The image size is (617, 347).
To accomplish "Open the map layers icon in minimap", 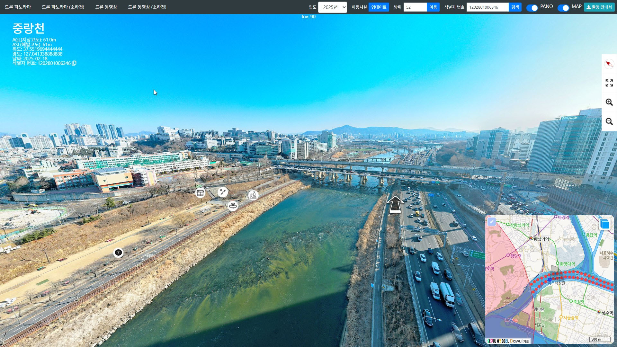I will (604, 224).
